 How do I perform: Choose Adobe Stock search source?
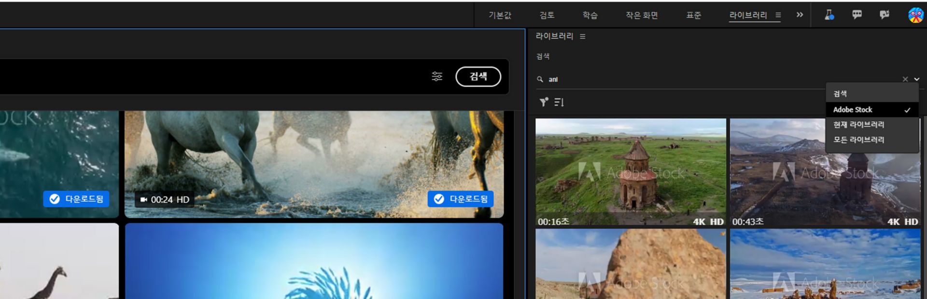(x=872, y=110)
